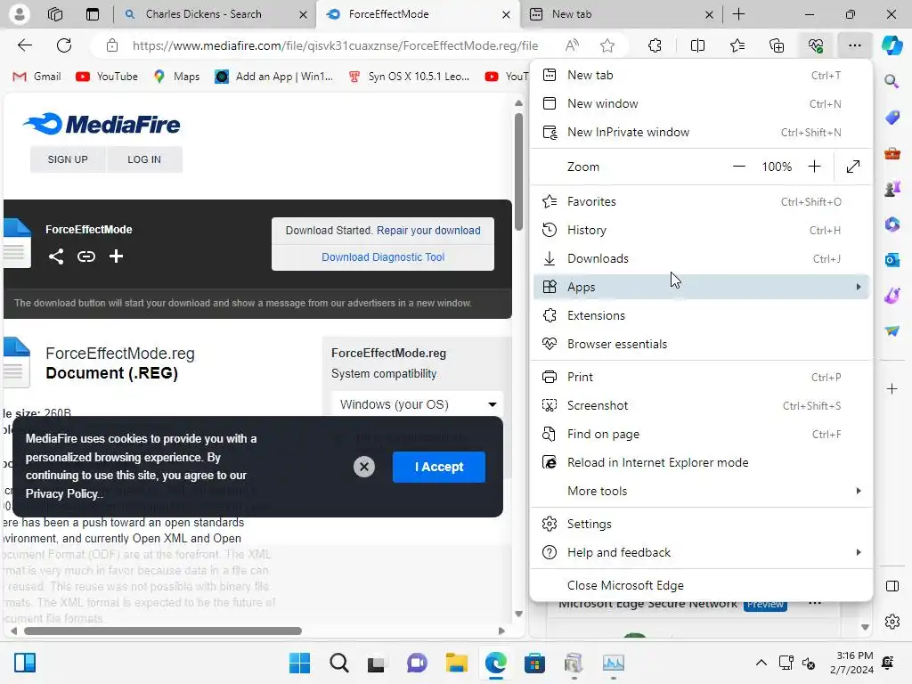912x684 pixels.
Task: Open File Explorer from taskbar
Action: click(x=457, y=663)
